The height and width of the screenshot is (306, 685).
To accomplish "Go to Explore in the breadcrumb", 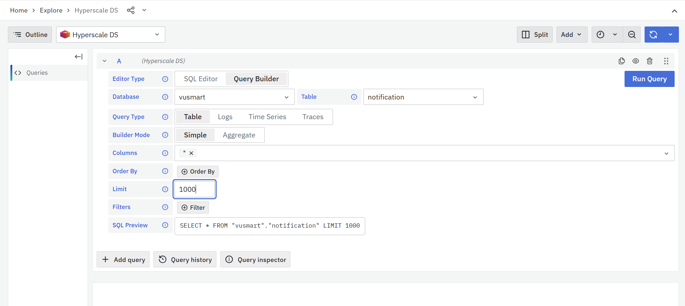I will [x=51, y=10].
